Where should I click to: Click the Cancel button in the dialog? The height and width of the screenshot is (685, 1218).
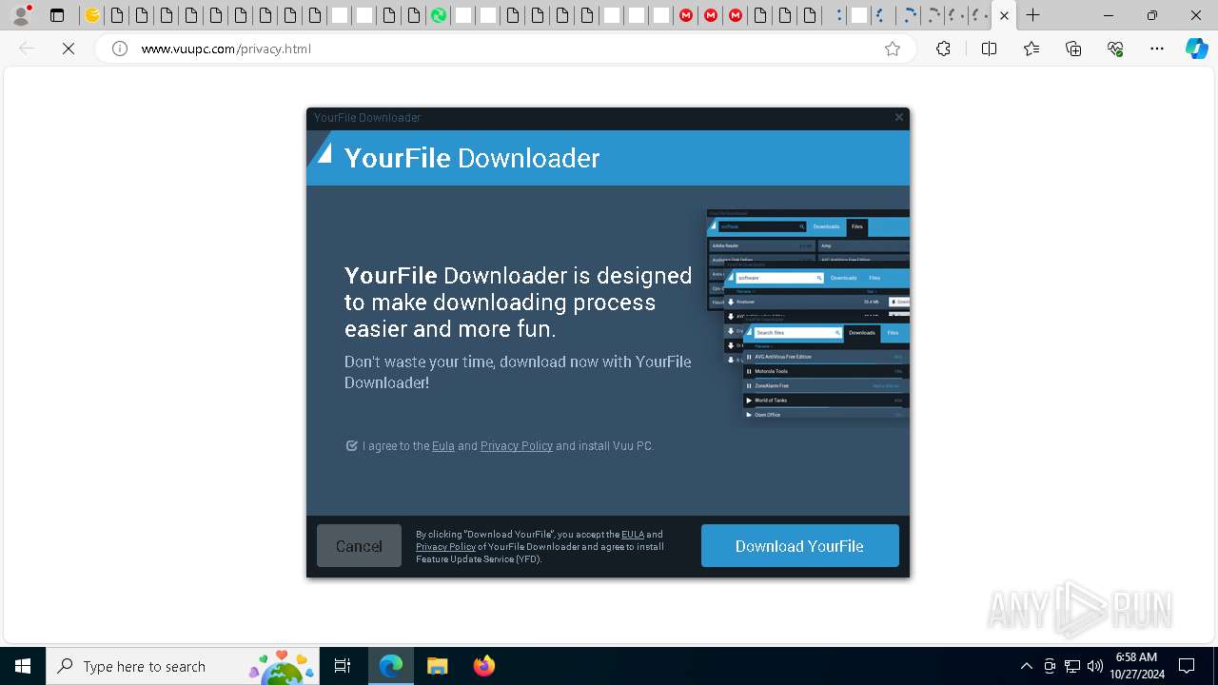359,546
